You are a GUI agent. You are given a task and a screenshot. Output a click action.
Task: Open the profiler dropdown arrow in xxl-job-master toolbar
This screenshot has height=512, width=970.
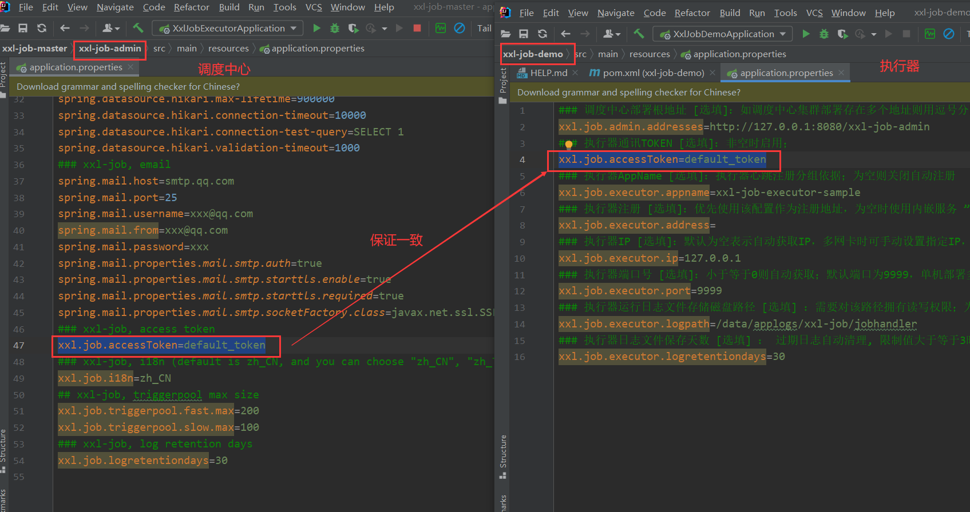384,28
